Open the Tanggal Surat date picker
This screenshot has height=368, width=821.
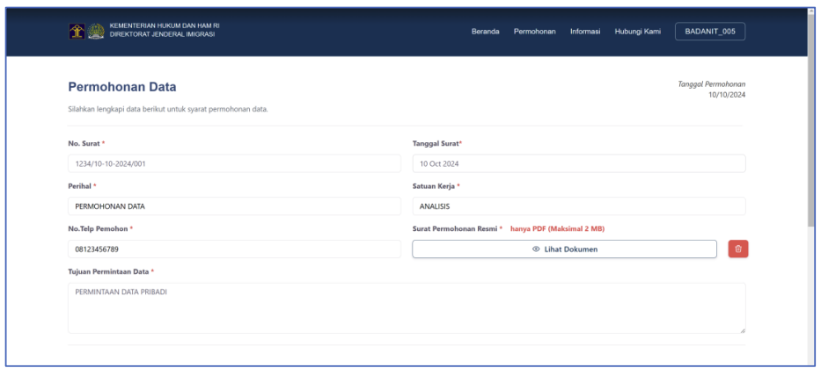click(578, 163)
